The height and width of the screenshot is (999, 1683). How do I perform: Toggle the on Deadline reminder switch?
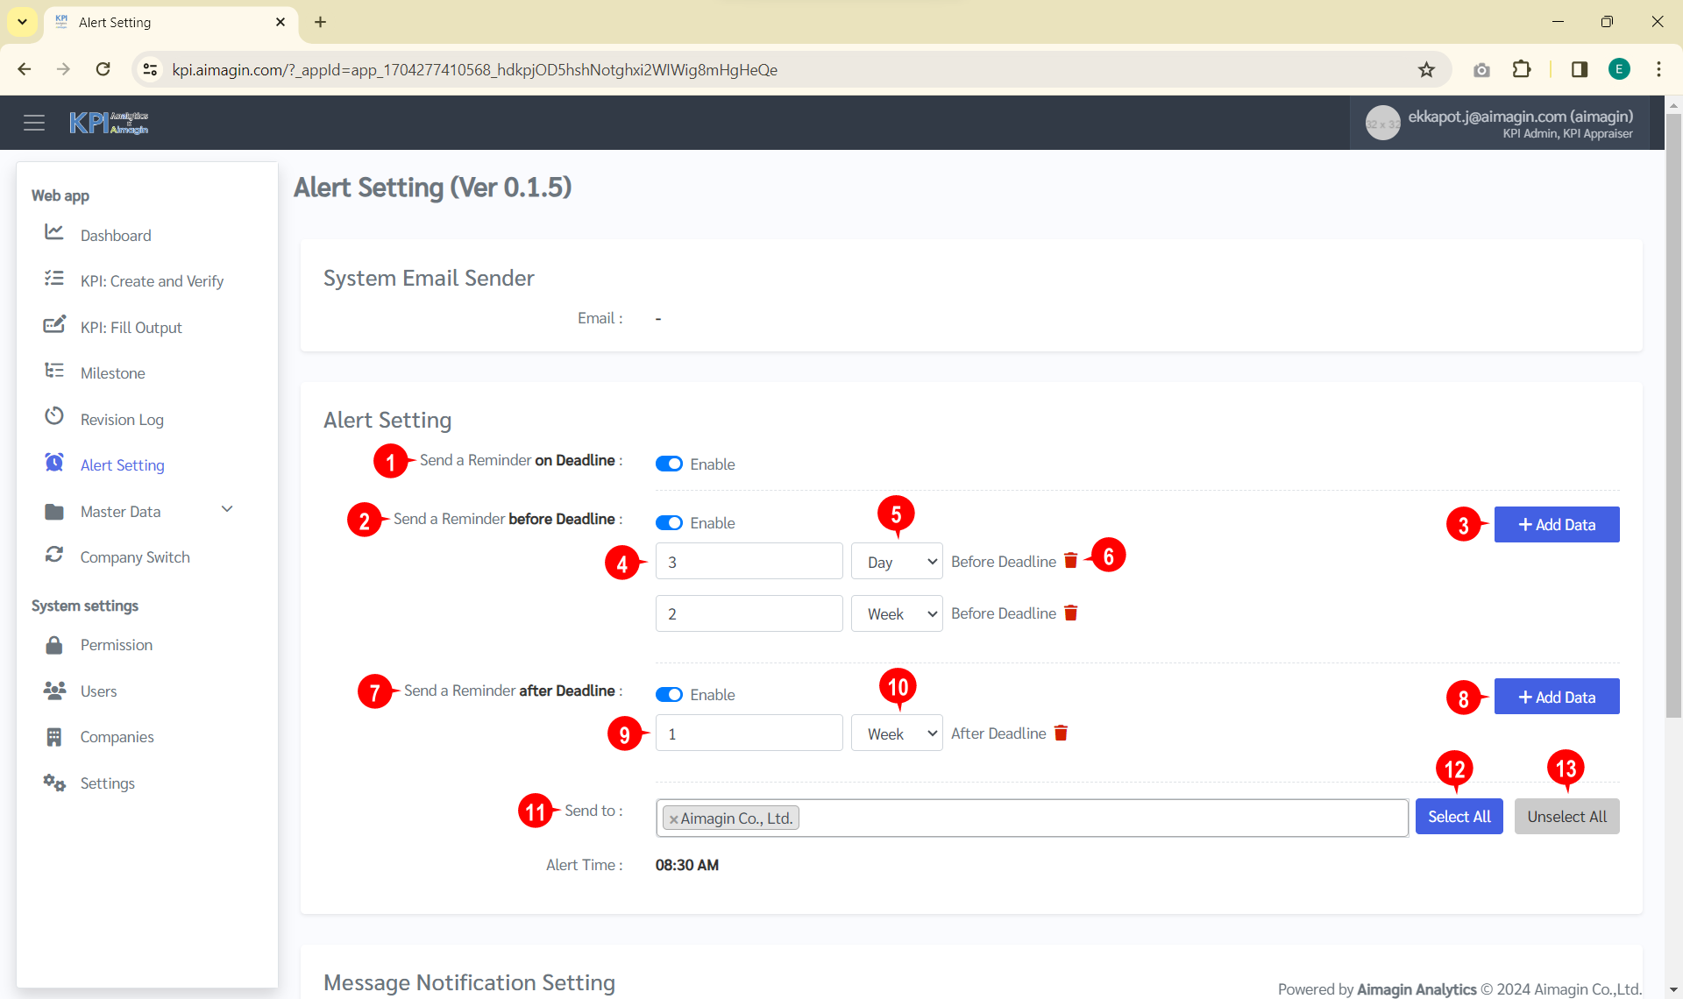[669, 464]
